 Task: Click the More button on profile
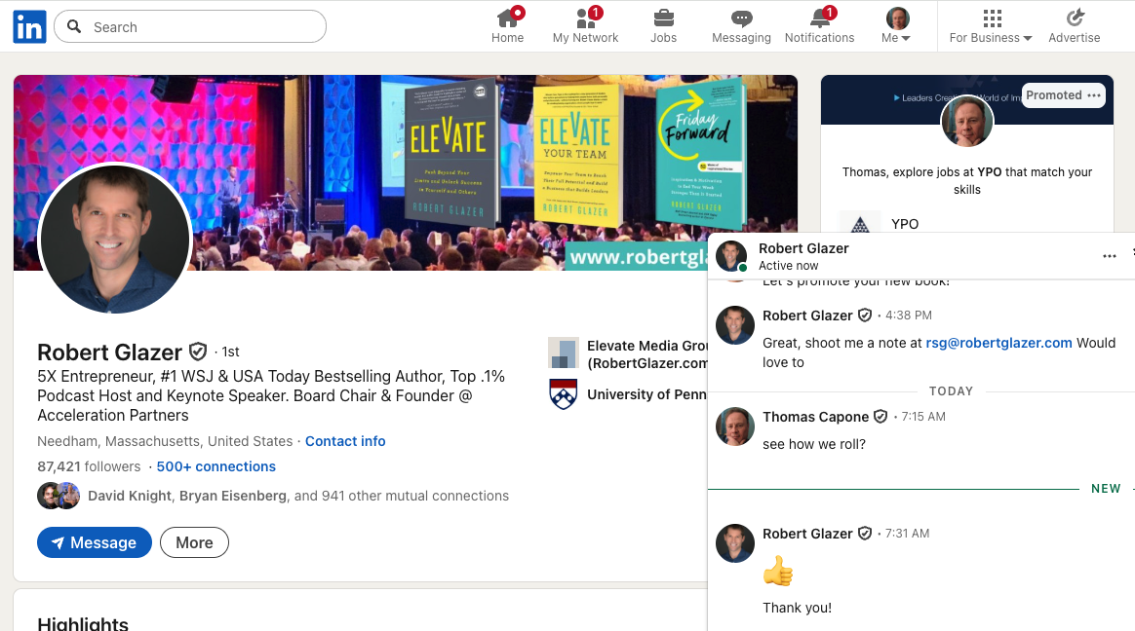[194, 542]
